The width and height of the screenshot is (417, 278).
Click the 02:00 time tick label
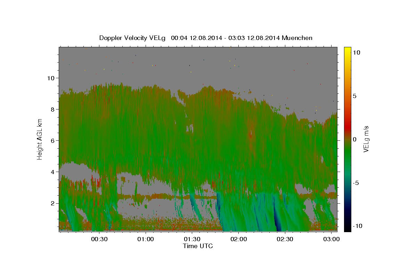(239, 239)
